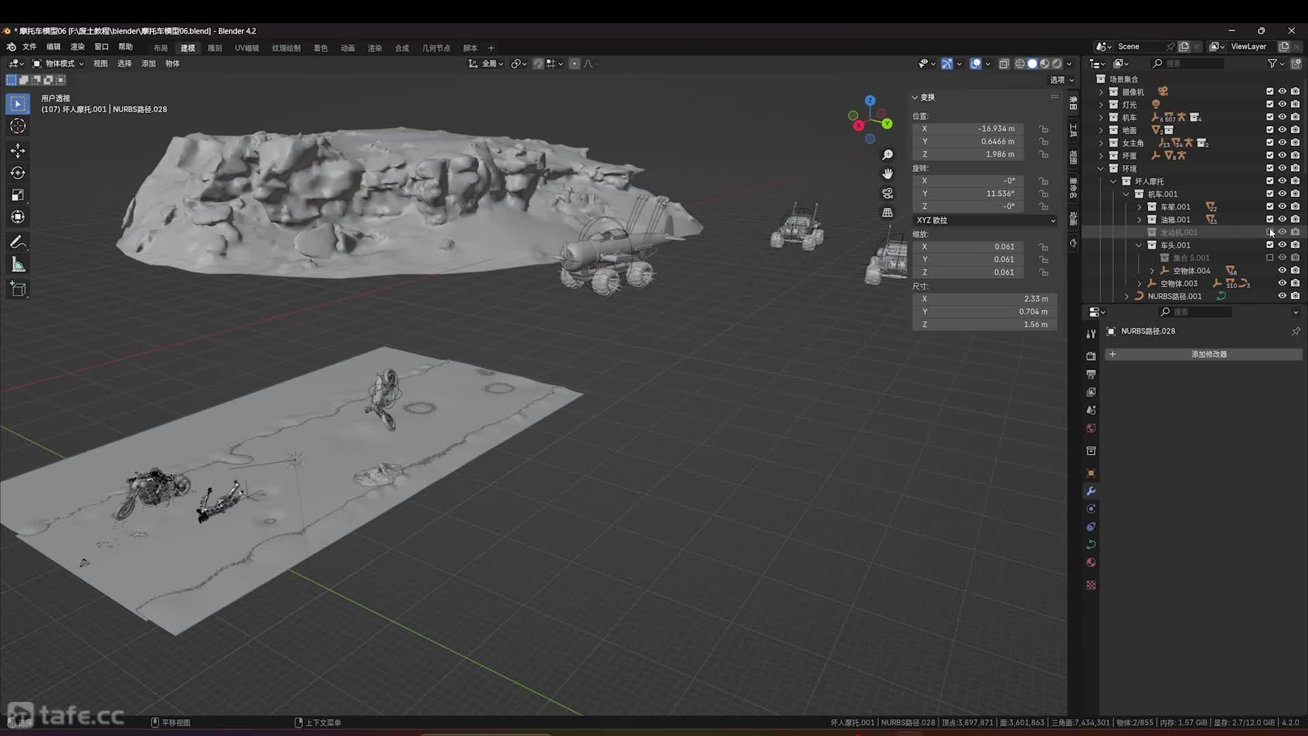Image resolution: width=1308 pixels, height=736 pixels.
Task: Expand the 车架.001 collection
Action: tap(1139, 207)
